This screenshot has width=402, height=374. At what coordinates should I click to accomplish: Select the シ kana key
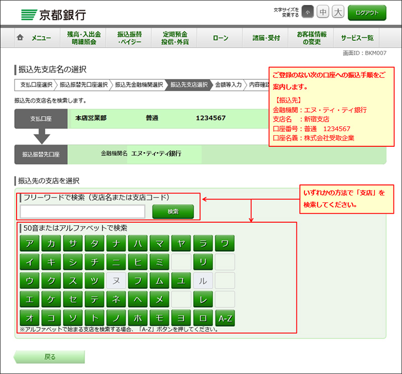click(73, 262)
